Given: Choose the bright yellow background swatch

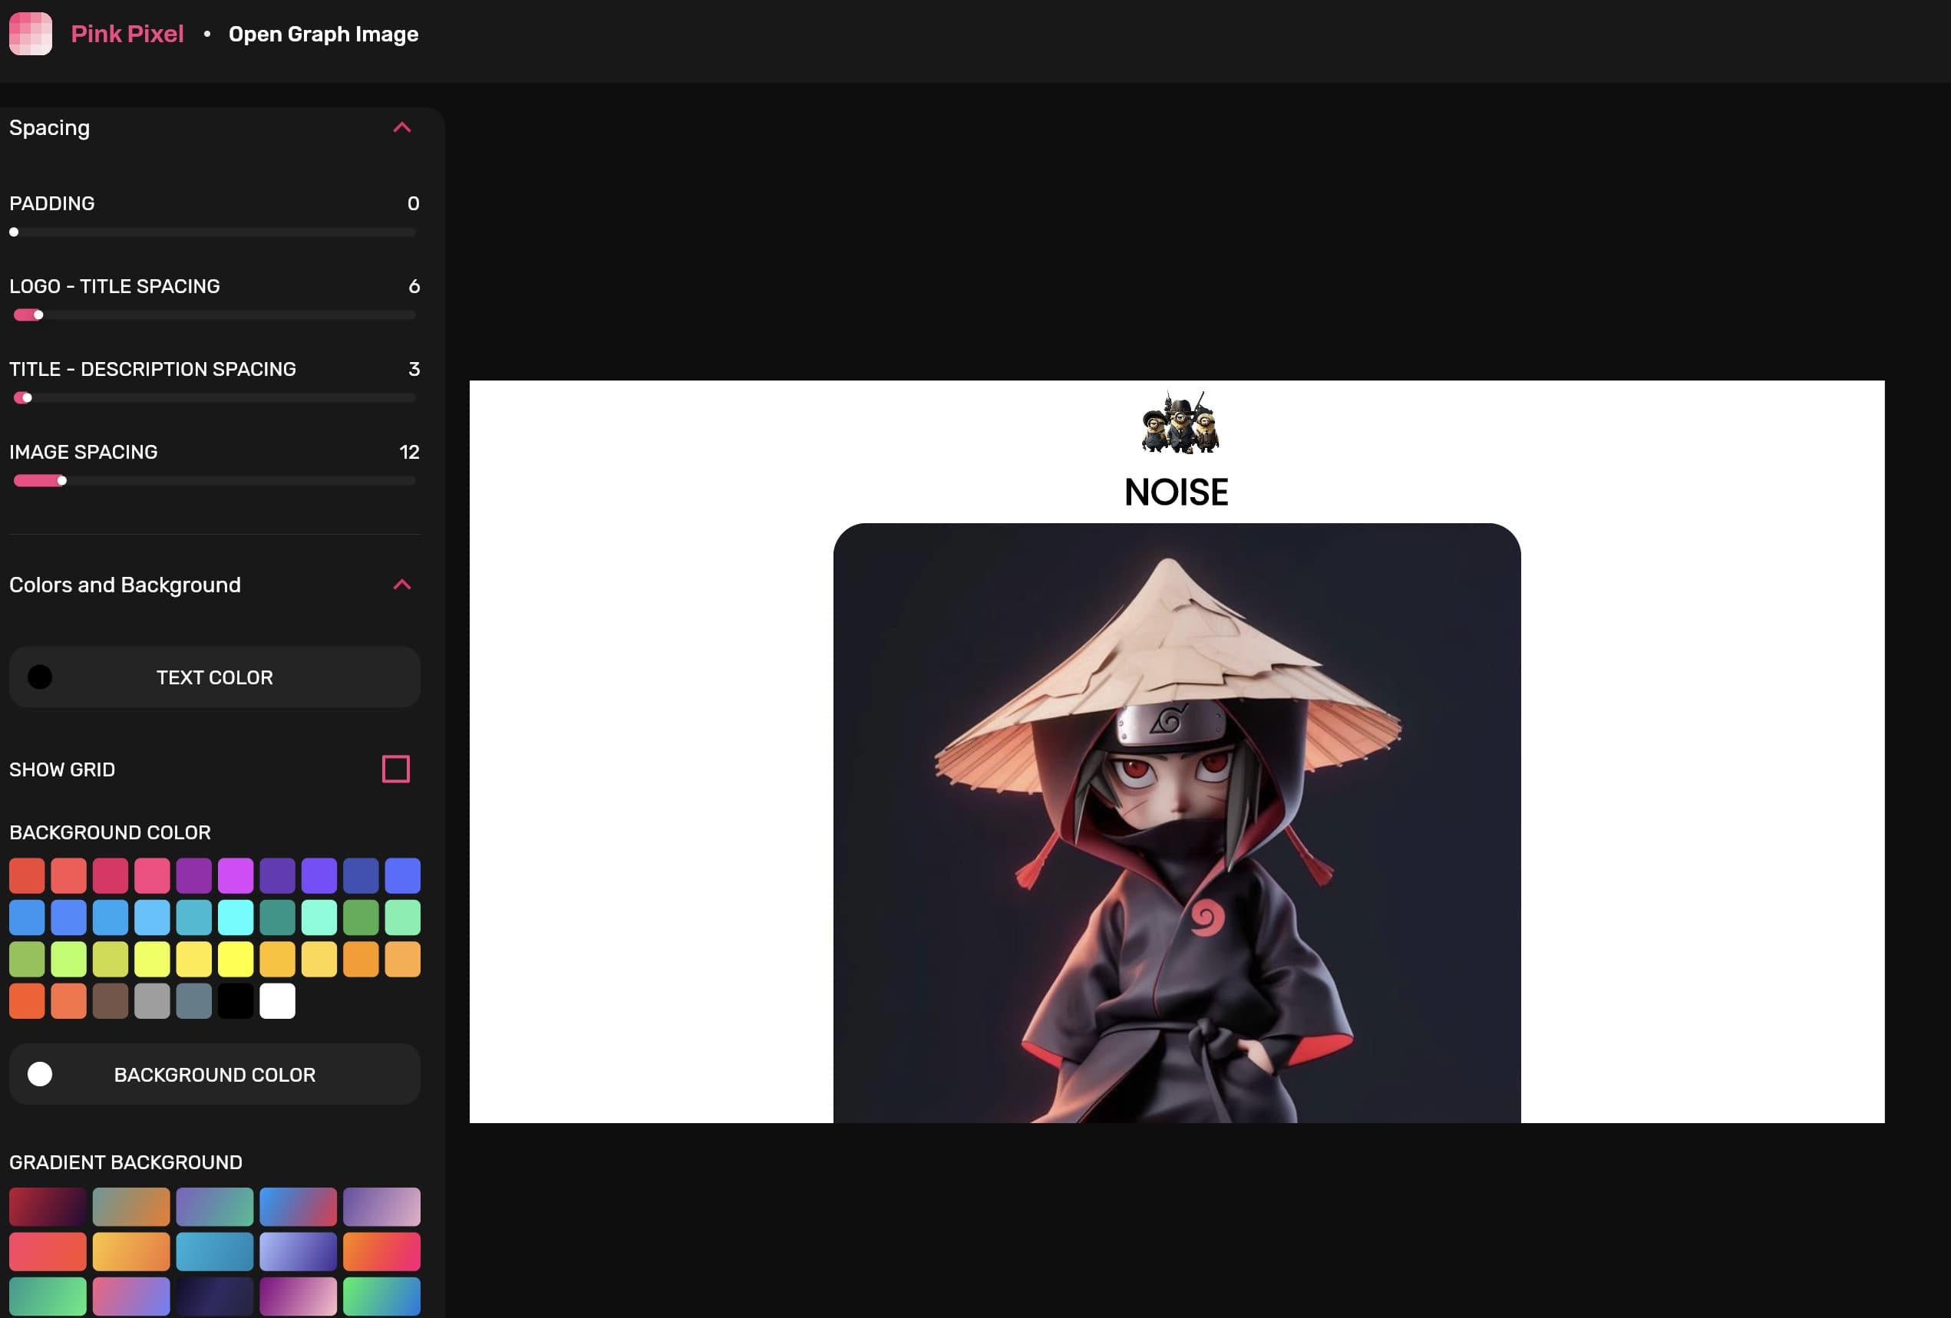Looking at the screenshot, I should coord(236,959).
